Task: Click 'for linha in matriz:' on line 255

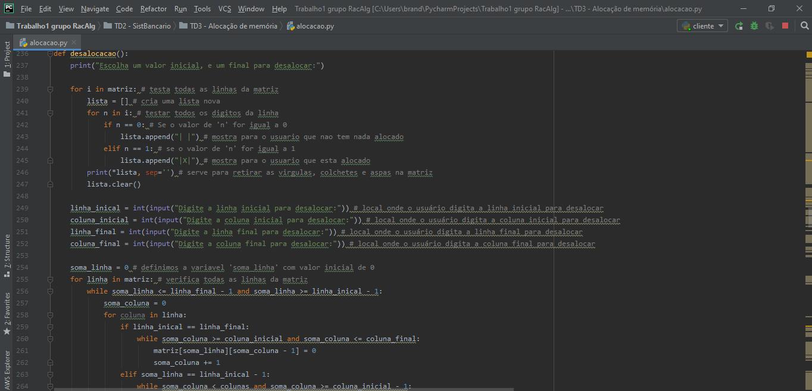Action: (112, 279)
